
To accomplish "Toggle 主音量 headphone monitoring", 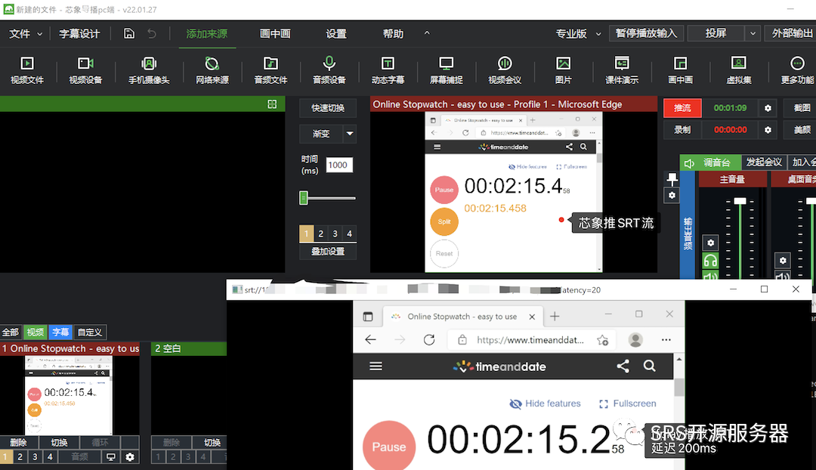I will click(x=710, y=260).
